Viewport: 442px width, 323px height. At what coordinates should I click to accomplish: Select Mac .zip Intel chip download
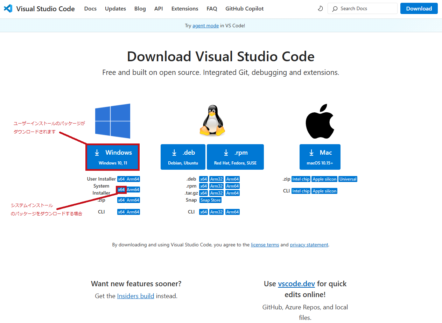301,179
